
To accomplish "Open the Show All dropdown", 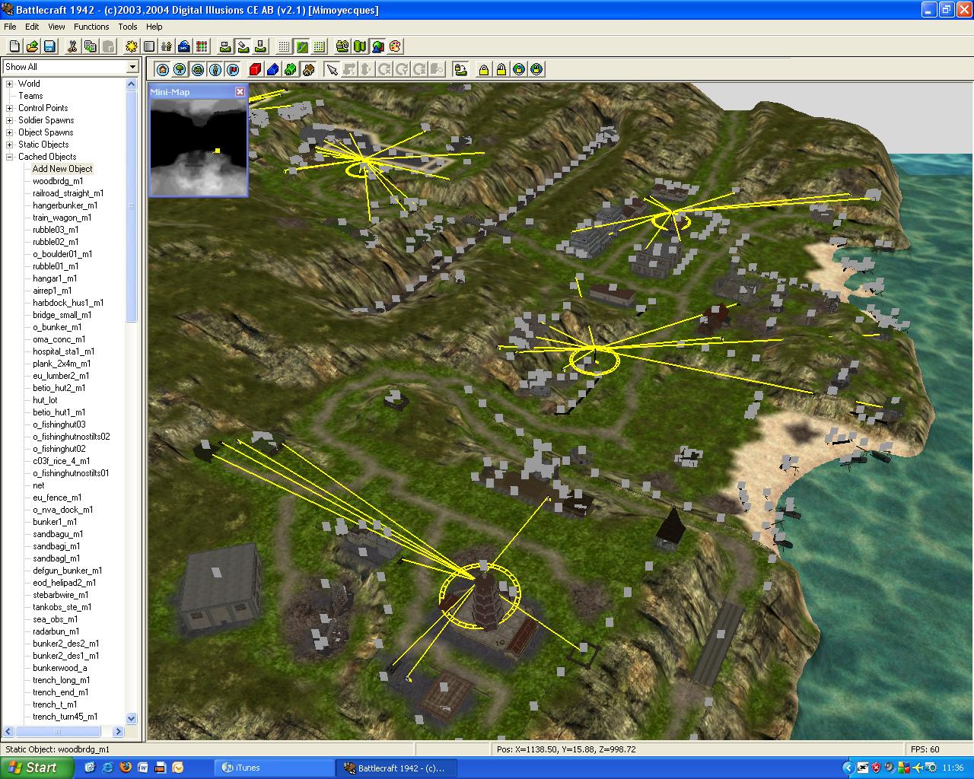I will click(x=132, y=67).
